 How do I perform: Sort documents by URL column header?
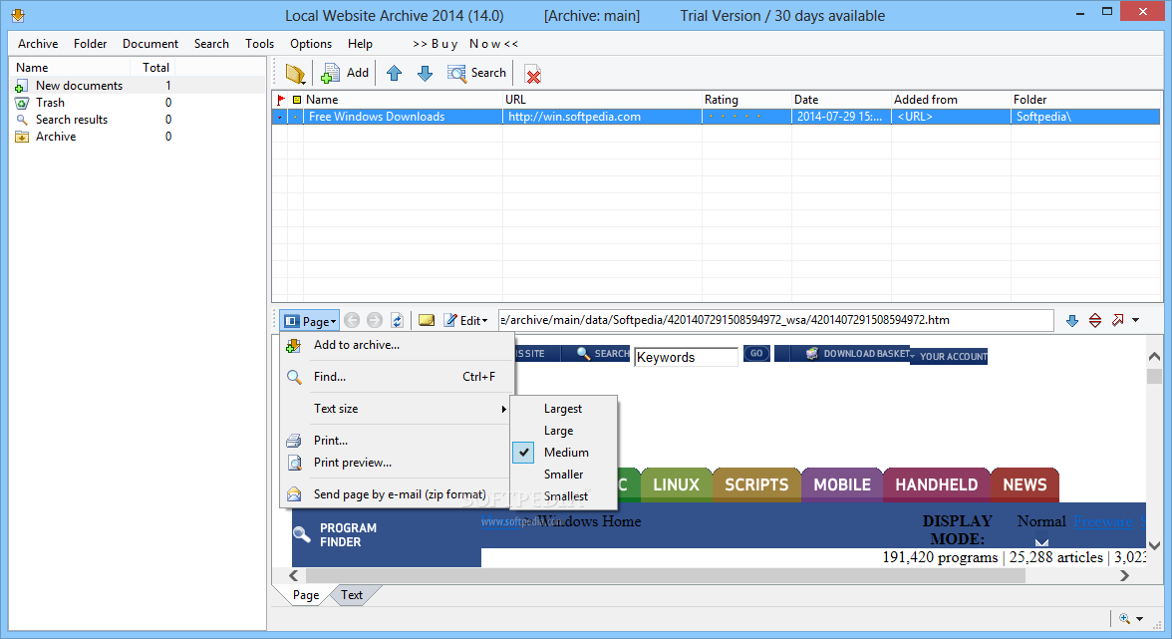(602, 100)
